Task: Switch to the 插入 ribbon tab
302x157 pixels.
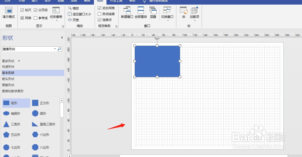Action: 35,1
